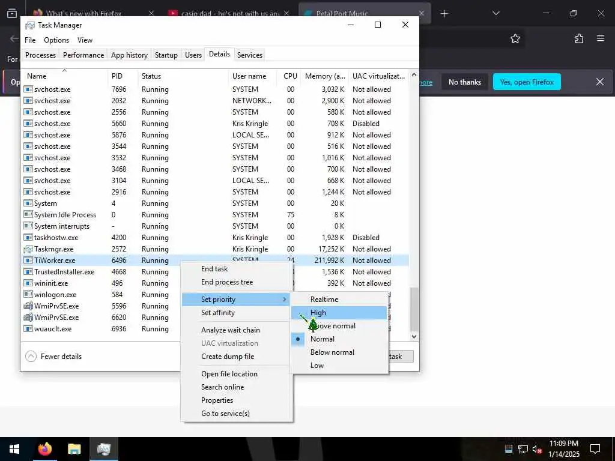Click the TiWorker.exe process icon
The height and width of the screenshot is (461, 615).
(x=28, y=261)
